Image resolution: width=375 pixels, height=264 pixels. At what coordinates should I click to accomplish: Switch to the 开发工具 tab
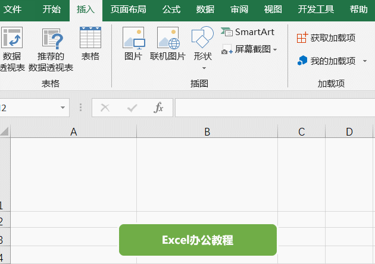click(315, 10)
